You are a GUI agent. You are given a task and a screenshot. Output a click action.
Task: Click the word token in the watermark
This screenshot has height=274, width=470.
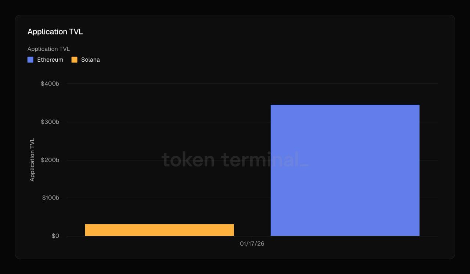188,160
